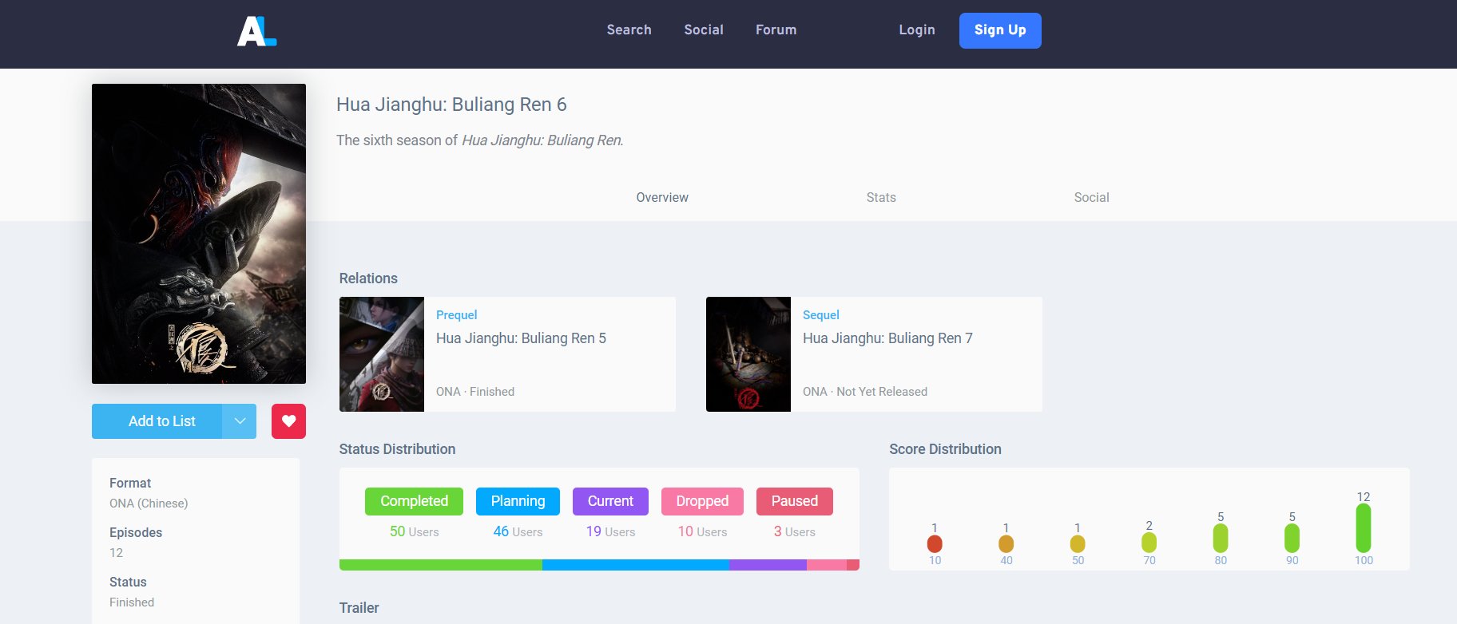Expand the Add to List dropdown arrow

pos(240,421)
